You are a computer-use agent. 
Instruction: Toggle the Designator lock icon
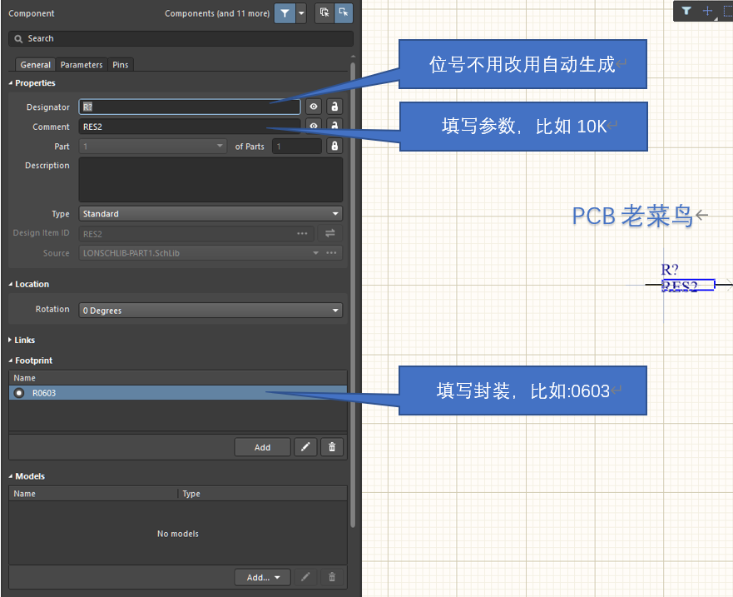pyautogui.click(x=334, y=107)
